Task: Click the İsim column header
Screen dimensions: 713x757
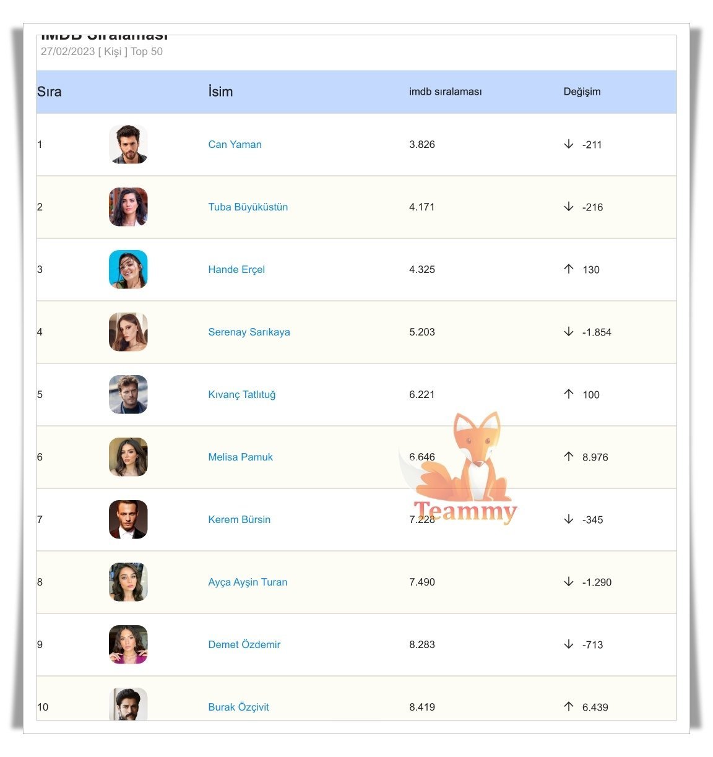Action: coord(220,92)
